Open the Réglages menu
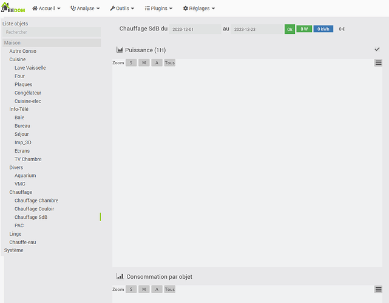 [x=199, y=8]
